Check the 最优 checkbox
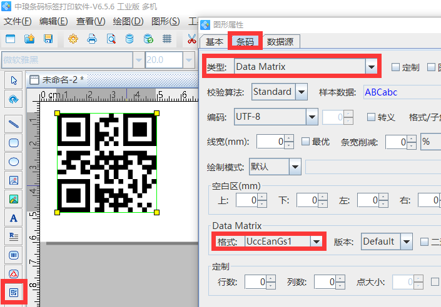This screenshot has height=307, width=441. coord(305,142)
